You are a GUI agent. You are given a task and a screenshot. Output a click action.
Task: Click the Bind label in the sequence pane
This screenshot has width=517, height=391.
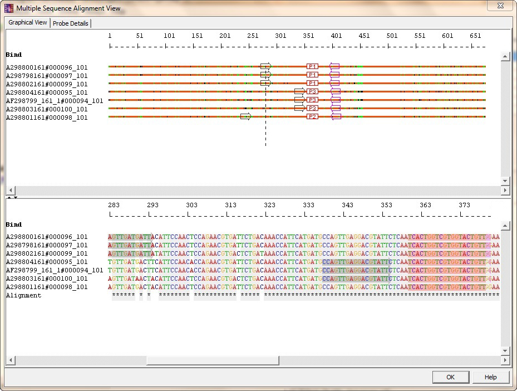coord(14,224)
